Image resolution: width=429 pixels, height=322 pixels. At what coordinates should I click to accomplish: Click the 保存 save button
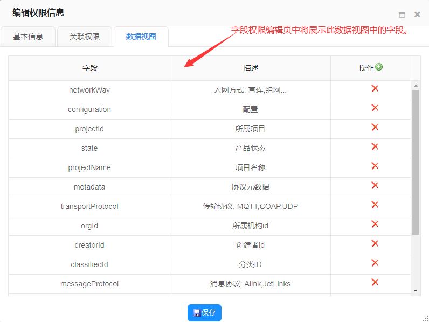coord(204,312)
